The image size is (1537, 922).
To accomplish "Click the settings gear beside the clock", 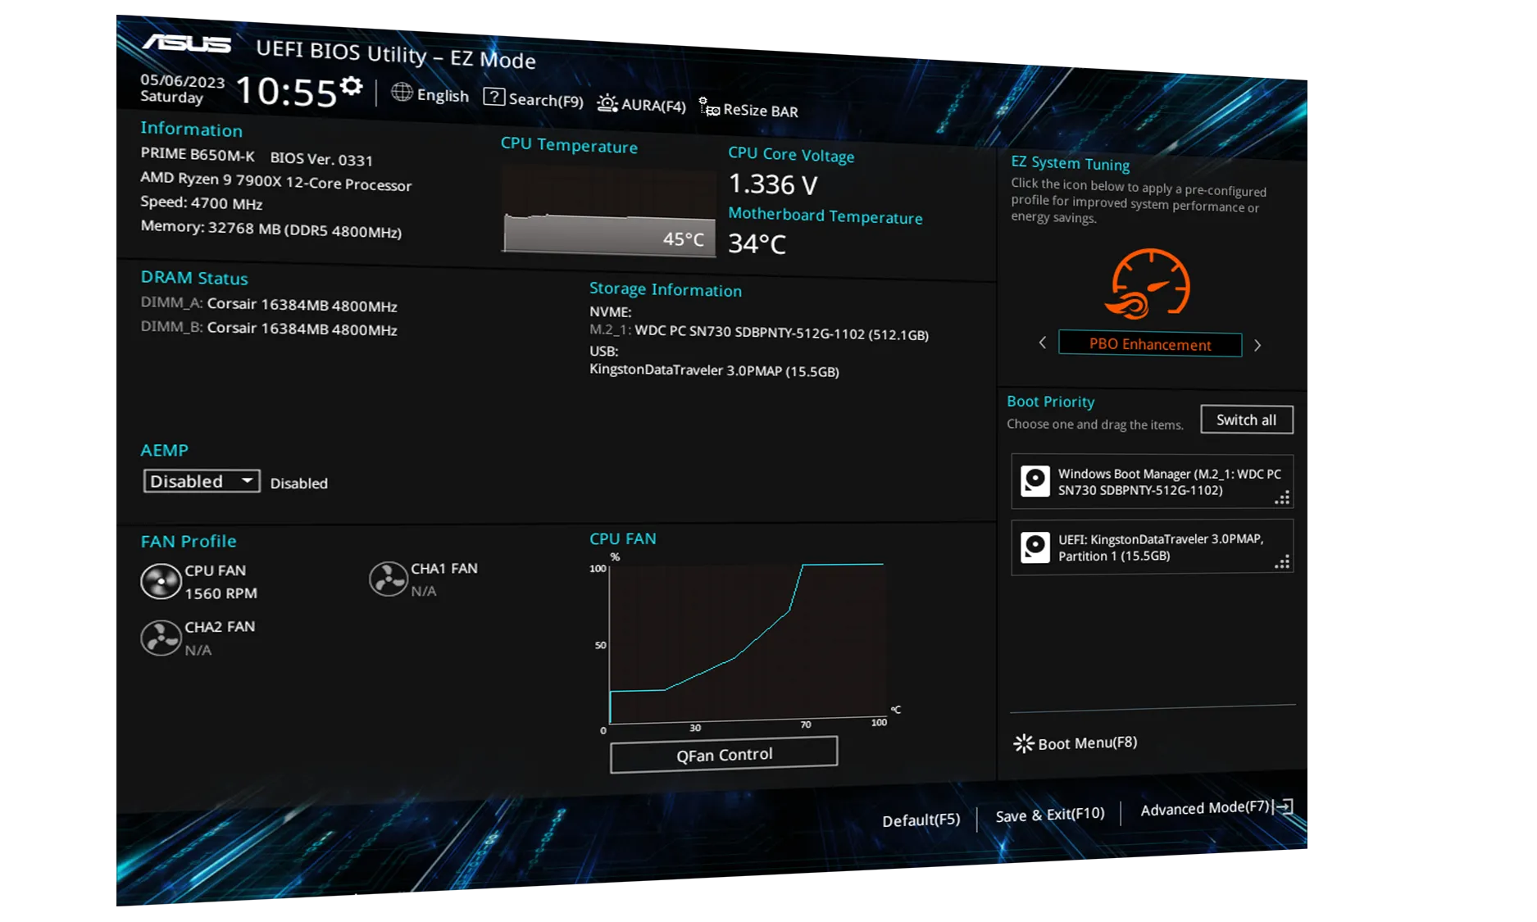I will 352,87.
